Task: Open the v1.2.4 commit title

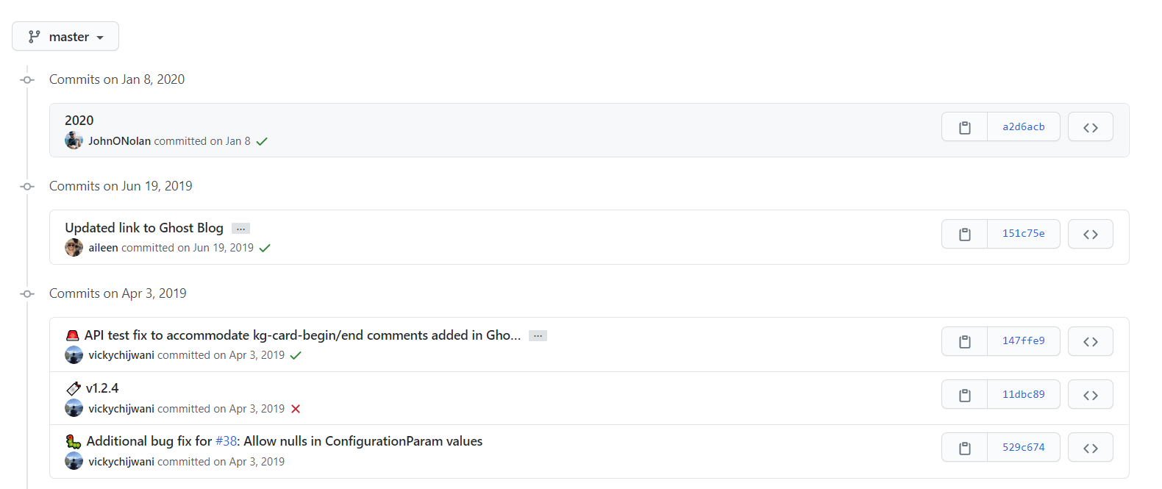Action: [102, 388]
